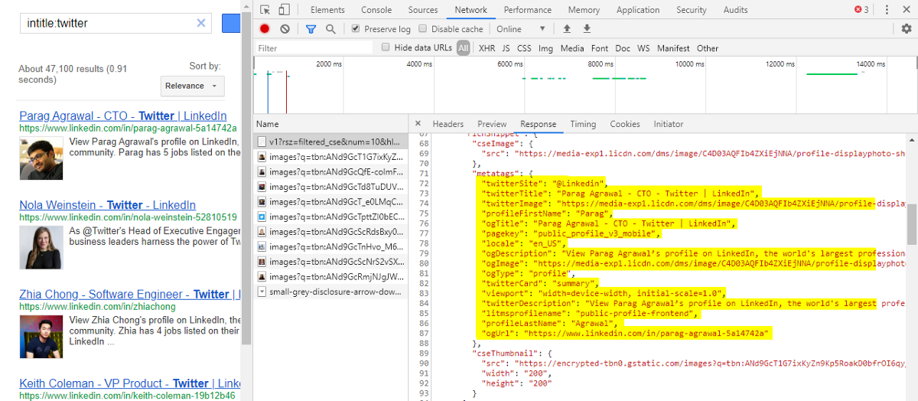This screenshot has height=401, width=918.
Task: Open Keith Coleman VP Product result
Action: [130, 383]
